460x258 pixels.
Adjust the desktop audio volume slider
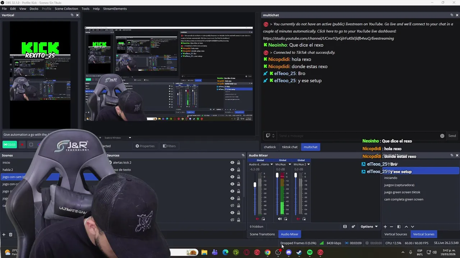pyautogui.click(x=255, y=185)
